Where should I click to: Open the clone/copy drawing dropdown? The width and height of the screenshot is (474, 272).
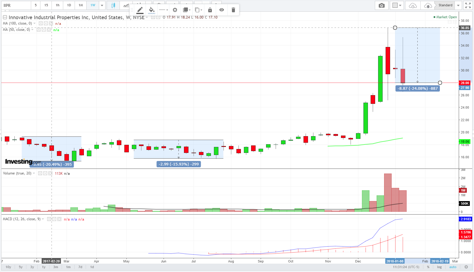(x=198, y=10)
